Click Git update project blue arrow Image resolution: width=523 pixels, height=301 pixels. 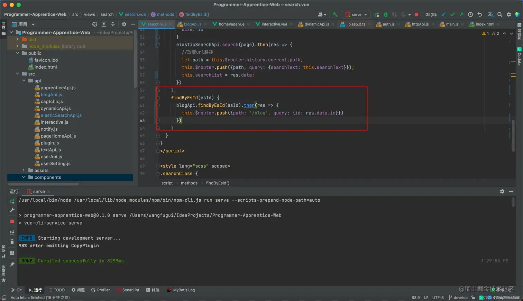(x=443, y=14)
